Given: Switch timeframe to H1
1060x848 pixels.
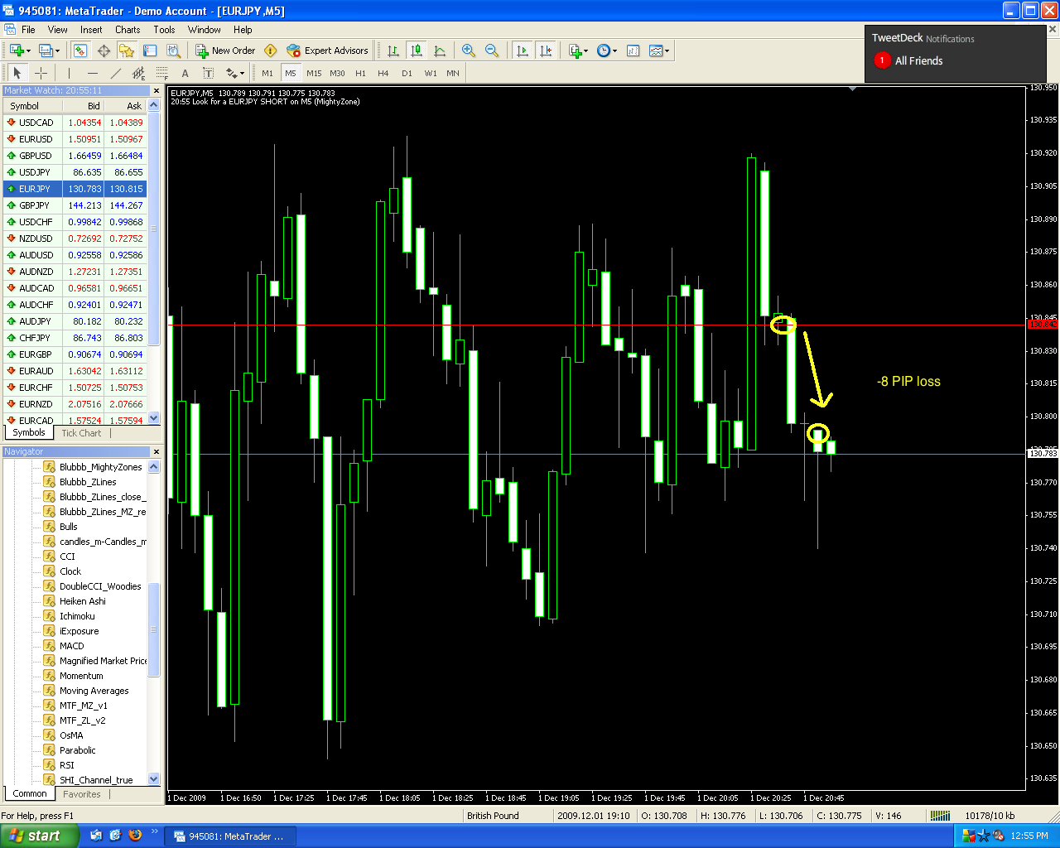Looking at the screenshot, I should coord(360,73).
